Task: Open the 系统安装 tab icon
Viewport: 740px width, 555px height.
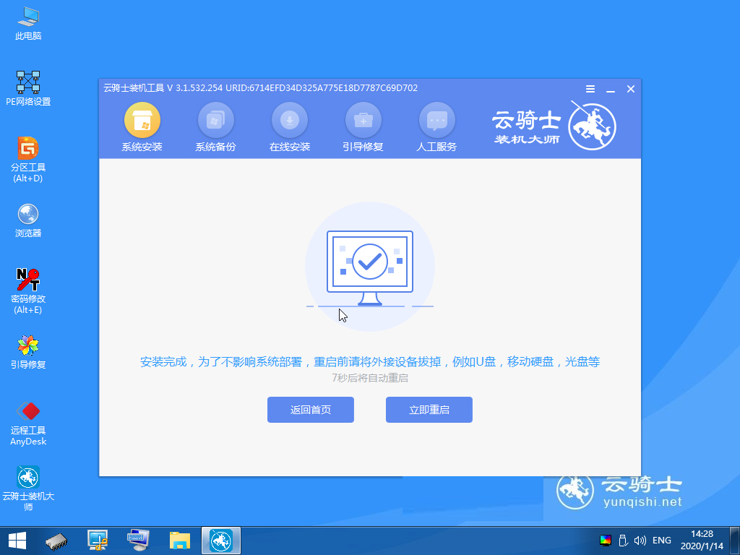Action: [142, 121]
